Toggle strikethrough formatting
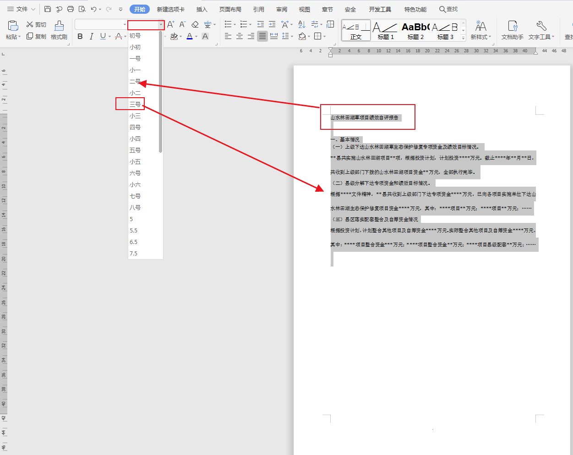The image size is (573, 455). 119,36
